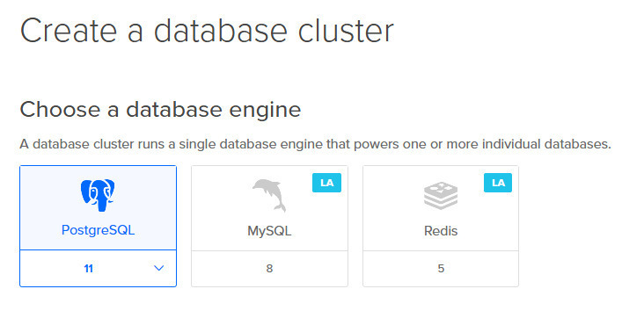Open the PostgreSQL version 11 dropdown
622x318 pixels.
coord(98,268)
